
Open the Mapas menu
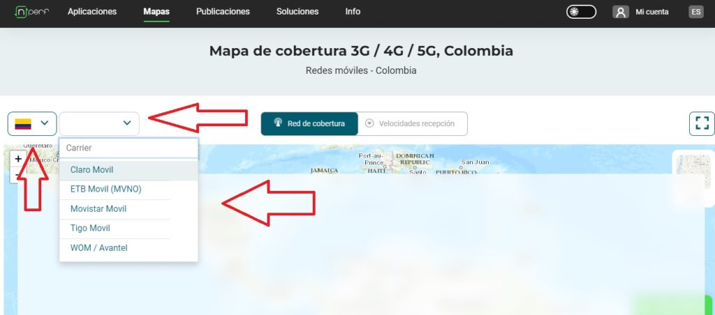click(156, 12)
